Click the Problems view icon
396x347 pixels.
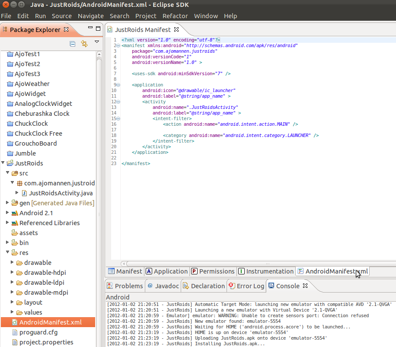pos(110,286)
